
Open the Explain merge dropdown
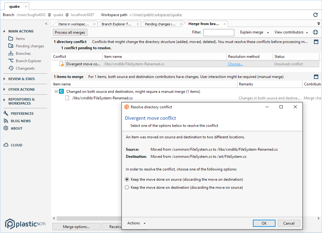click(x=254, y=32)
